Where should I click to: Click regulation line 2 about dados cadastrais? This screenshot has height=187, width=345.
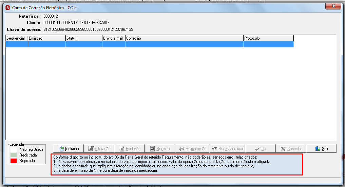(154, 166)
